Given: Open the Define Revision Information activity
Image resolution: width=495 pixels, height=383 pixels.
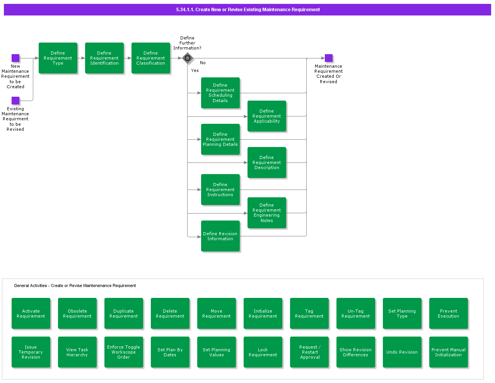Looking at the screenshot, I should click(x=220, y=236).
